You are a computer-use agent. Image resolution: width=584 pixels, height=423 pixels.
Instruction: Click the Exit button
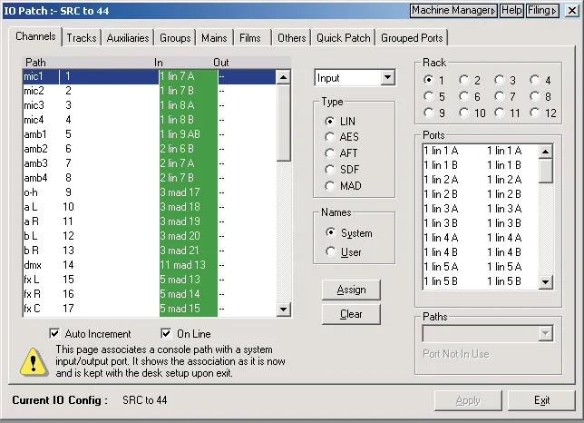click(541, 400)
